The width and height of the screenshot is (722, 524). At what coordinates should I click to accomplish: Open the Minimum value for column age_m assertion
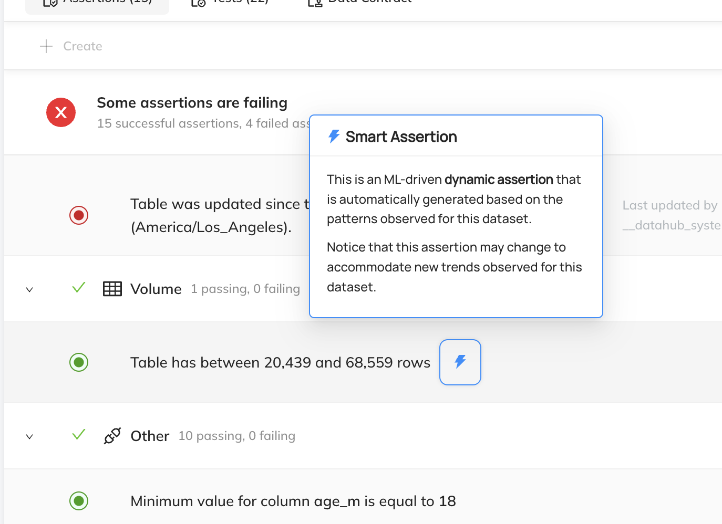pos(293,501)
